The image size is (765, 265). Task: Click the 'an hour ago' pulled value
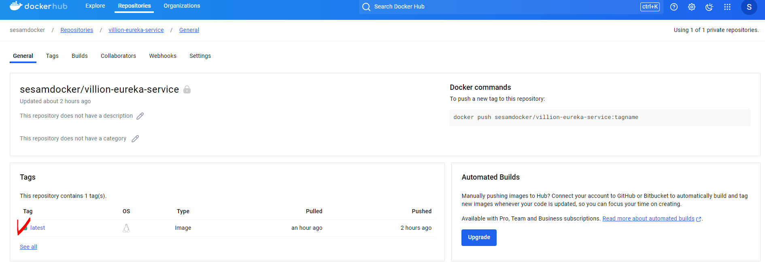click(x=307, y=228)
